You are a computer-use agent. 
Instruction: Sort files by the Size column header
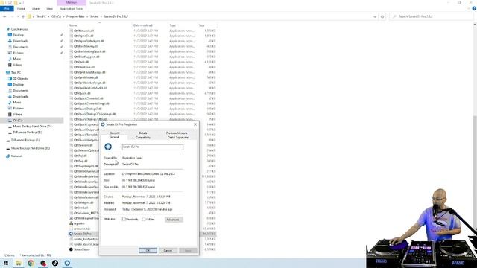(202, 25)
